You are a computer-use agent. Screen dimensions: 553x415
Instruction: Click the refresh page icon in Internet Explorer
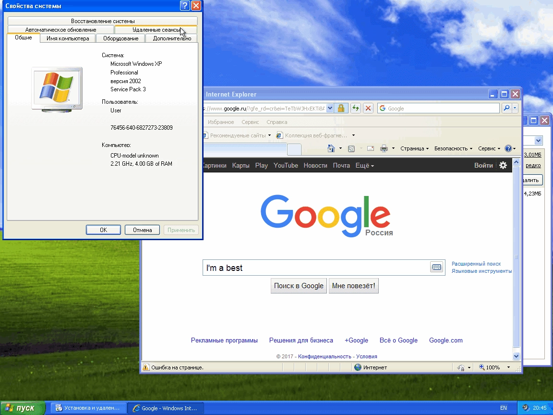click(356, 109)
